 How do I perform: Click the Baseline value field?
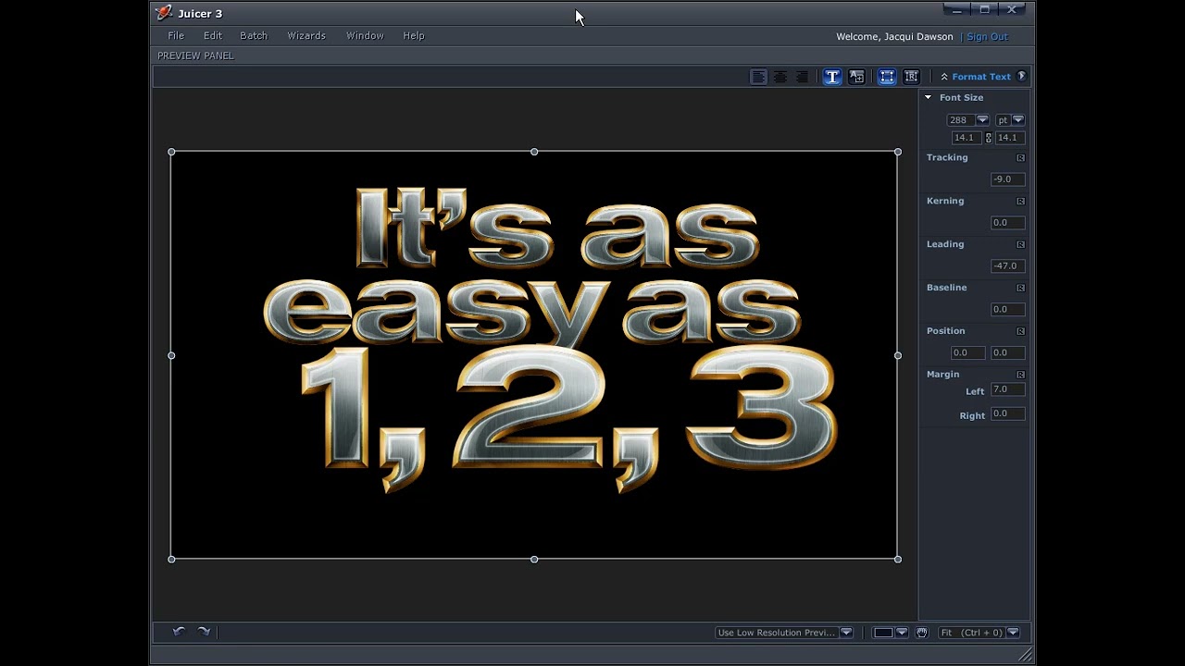(x=1006, y=310)
